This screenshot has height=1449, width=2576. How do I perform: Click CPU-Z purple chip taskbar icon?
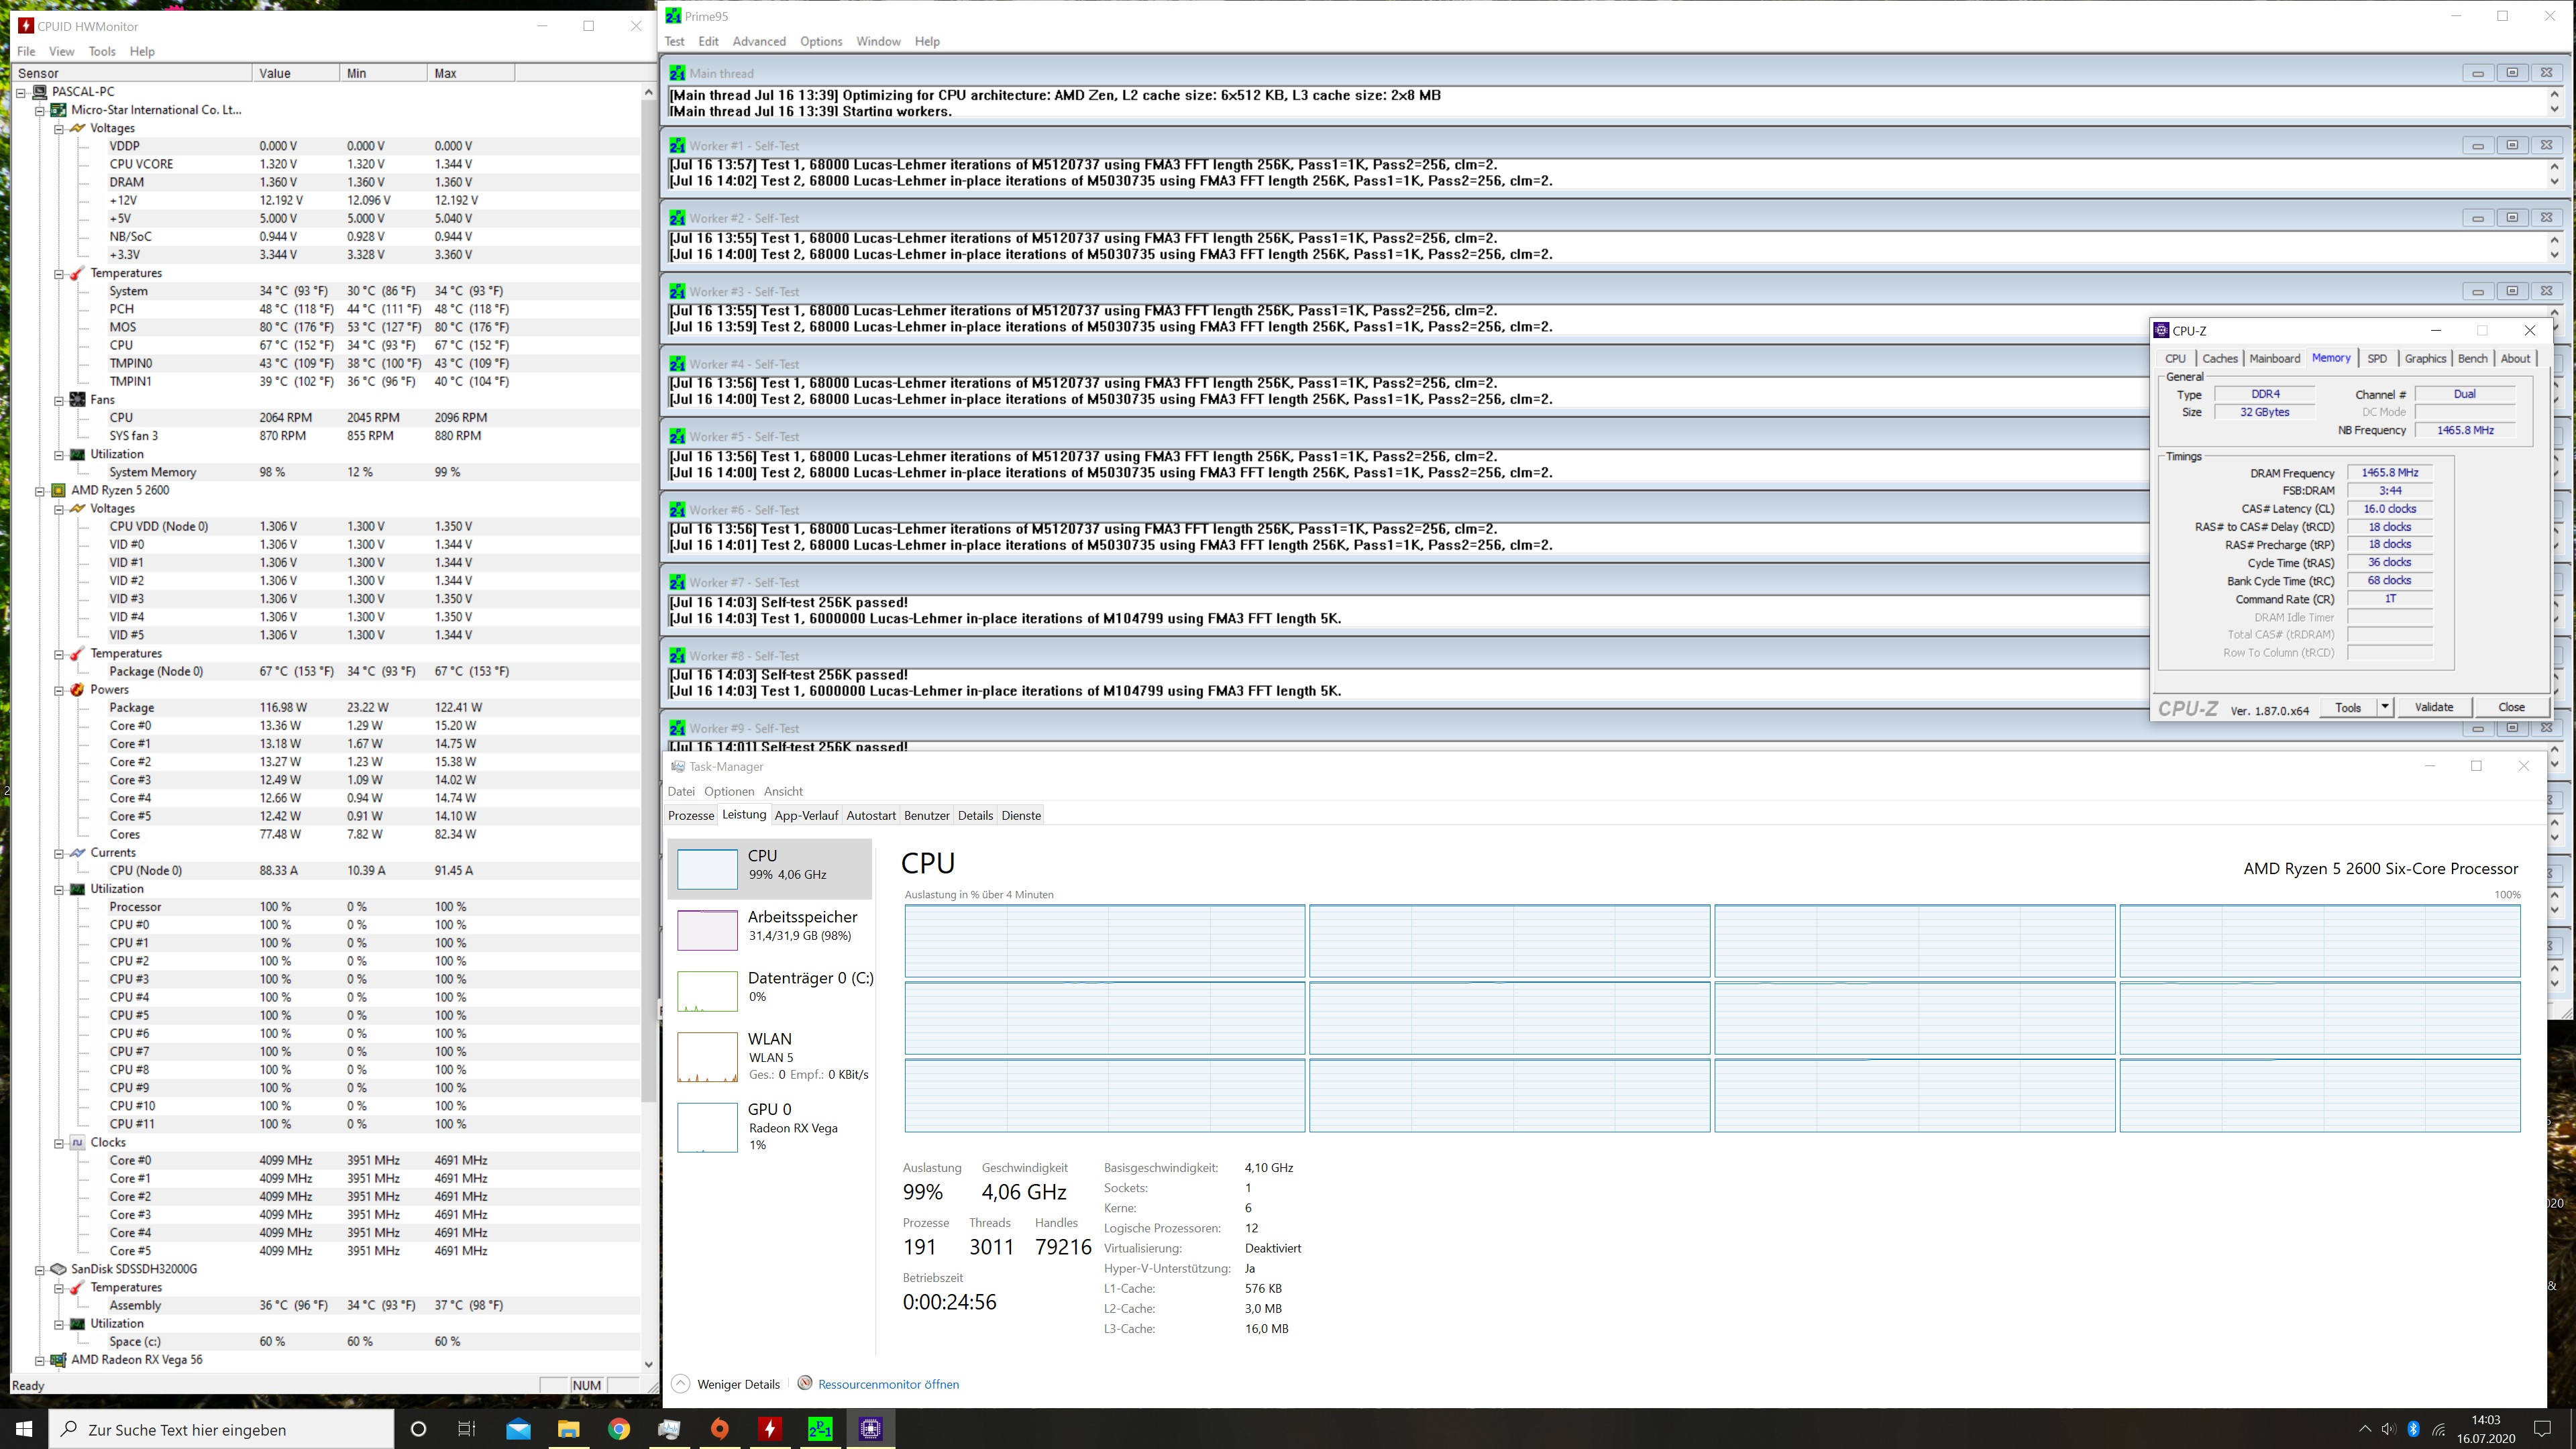870,1429
